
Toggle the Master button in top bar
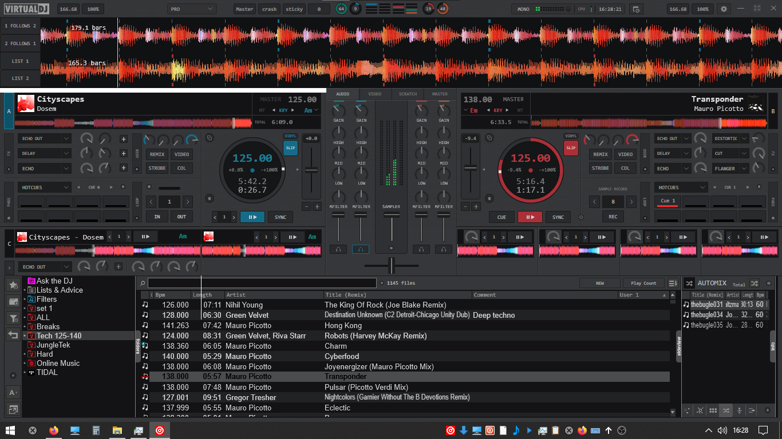coord(244,9)
